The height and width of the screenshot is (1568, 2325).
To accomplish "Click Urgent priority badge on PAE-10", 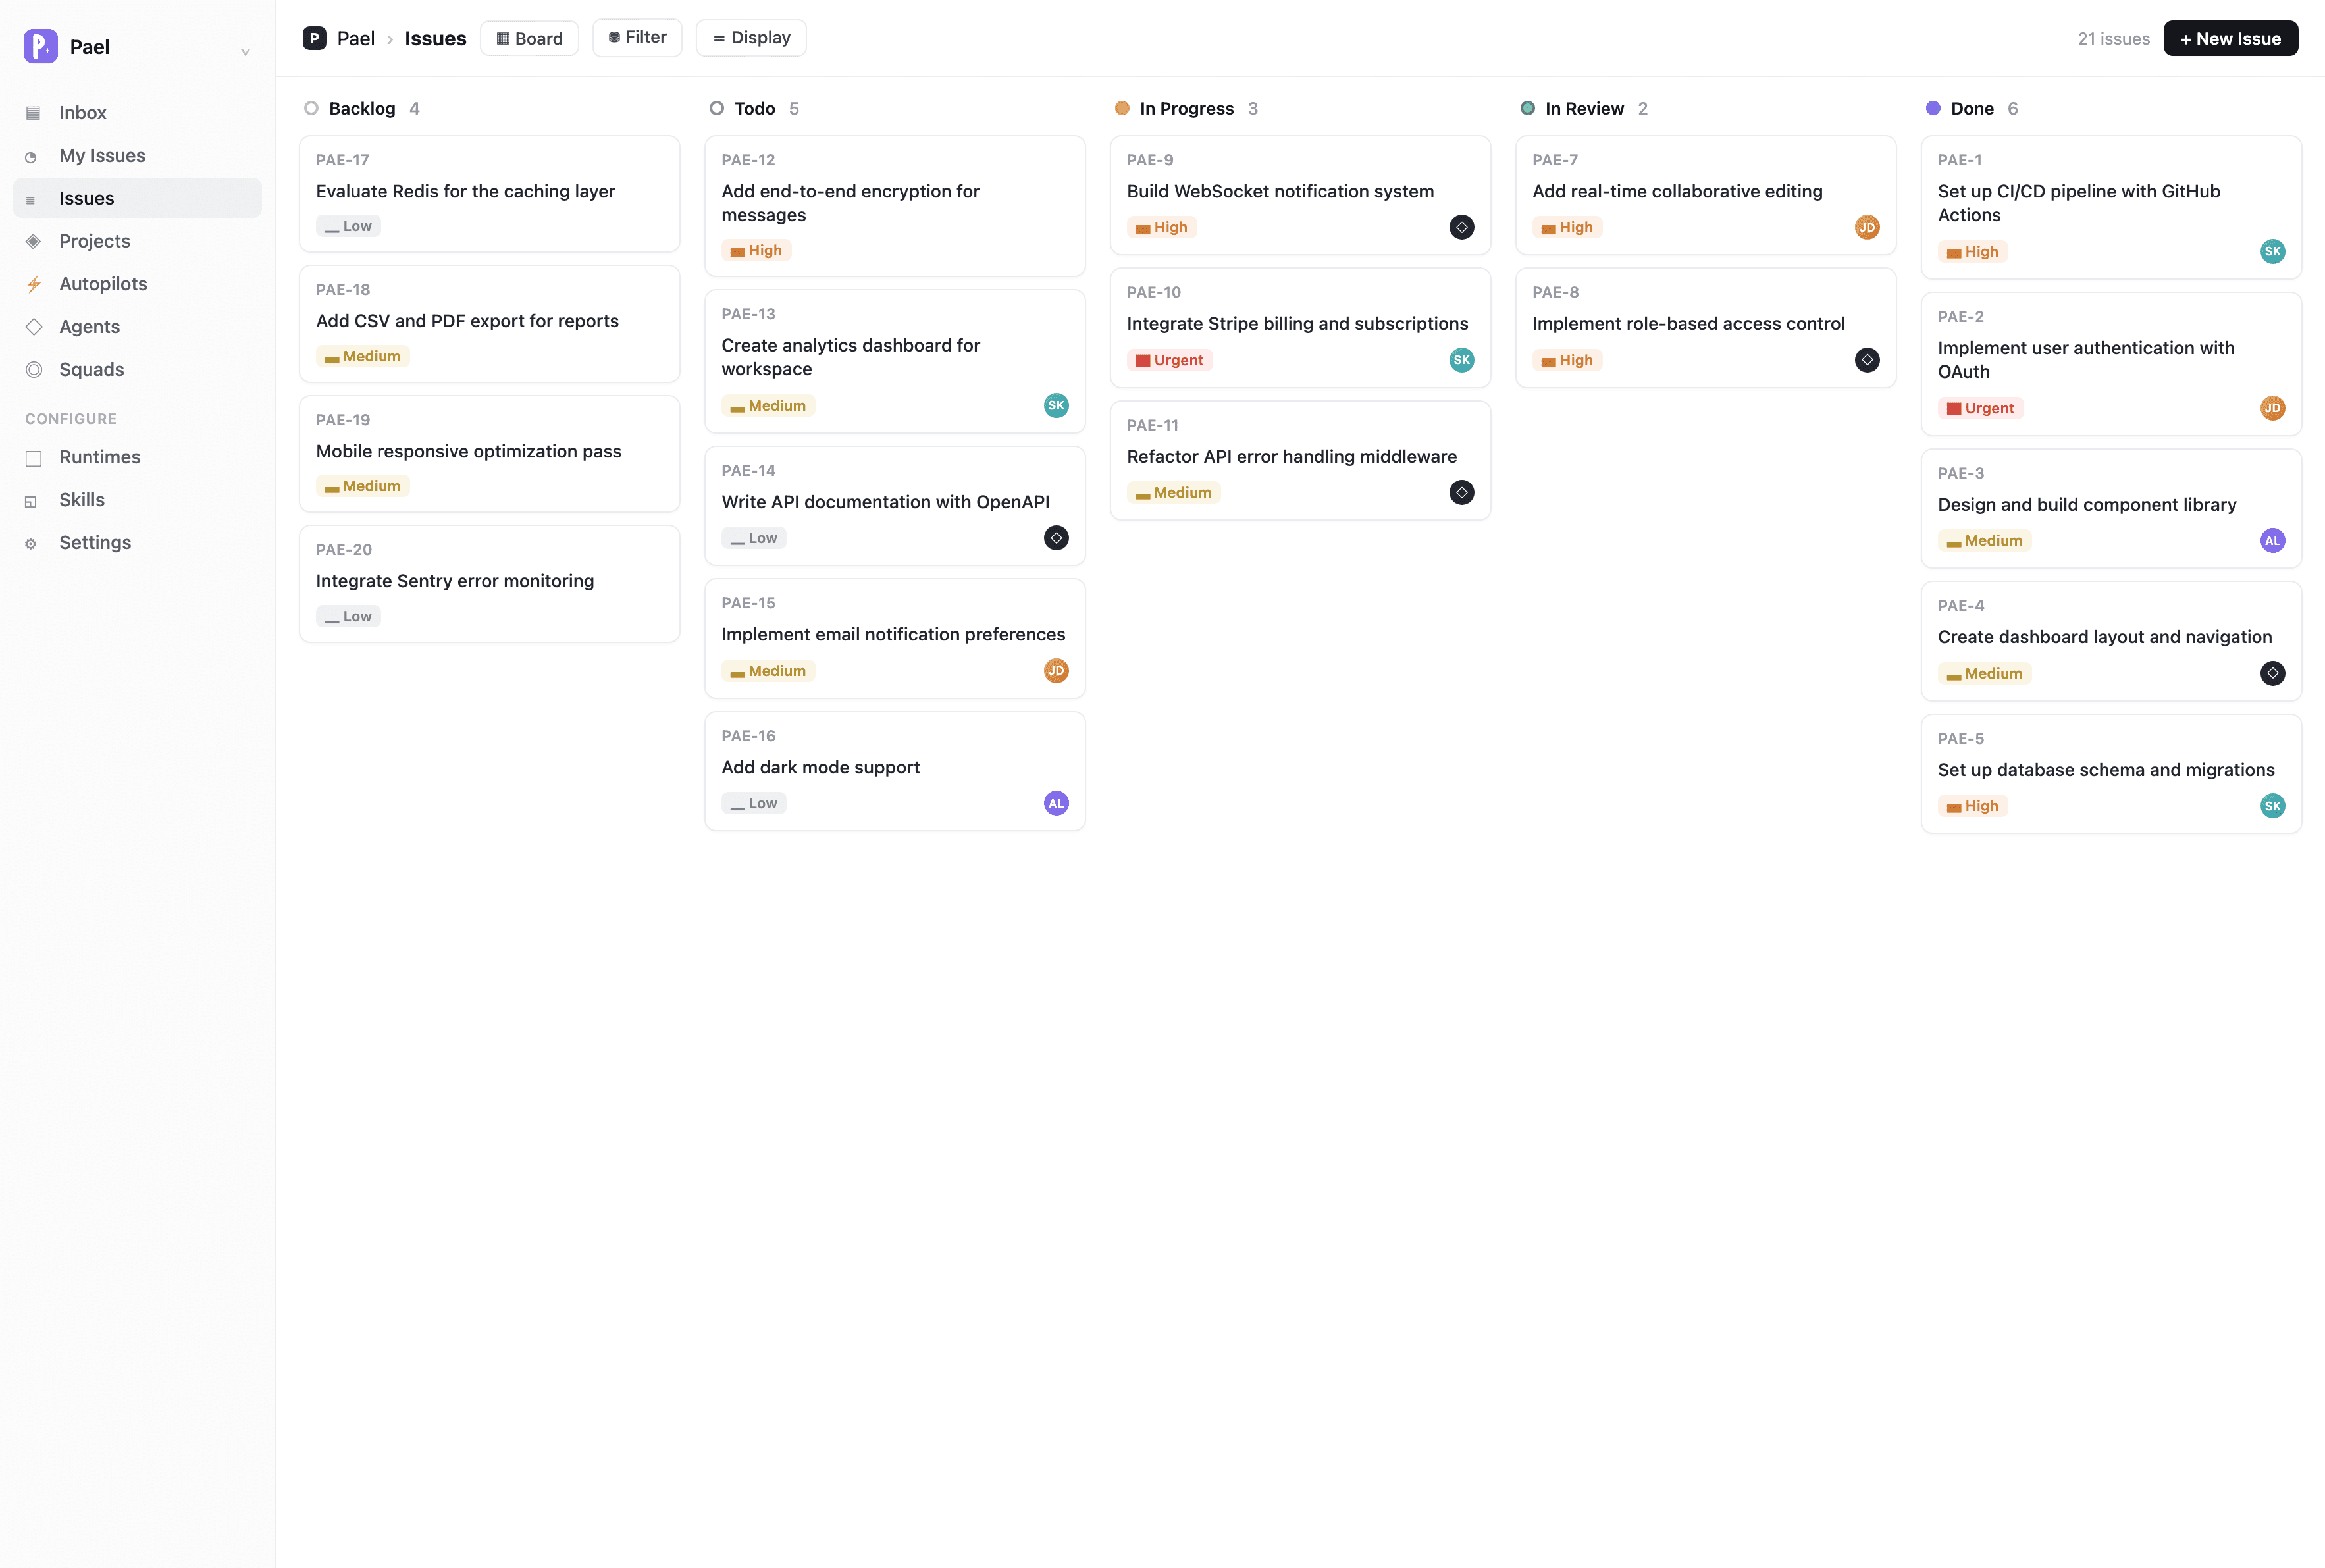I will point(1169,360).
